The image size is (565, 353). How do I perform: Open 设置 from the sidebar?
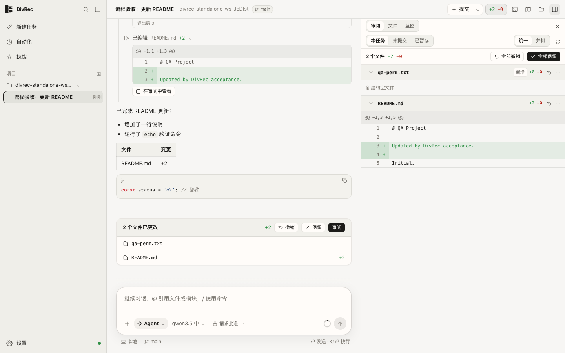[x=53, y=343]
